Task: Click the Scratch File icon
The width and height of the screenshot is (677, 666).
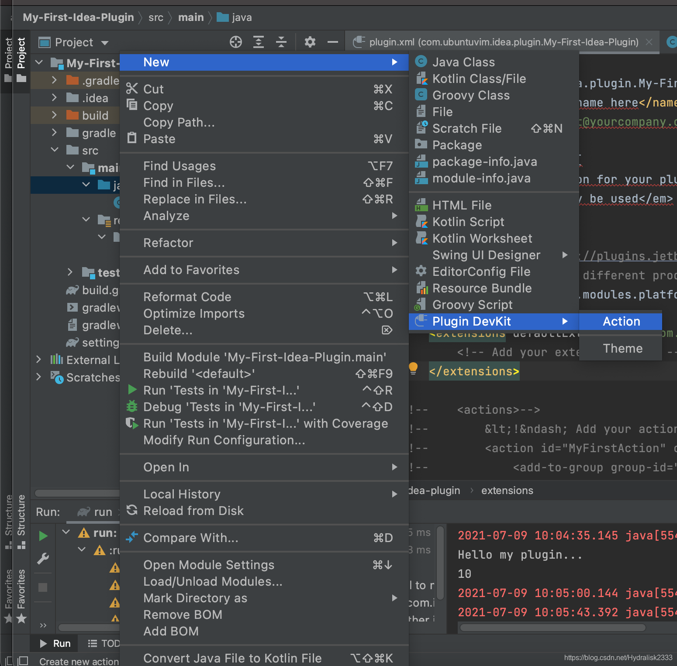Action: (x=421, y=127)
